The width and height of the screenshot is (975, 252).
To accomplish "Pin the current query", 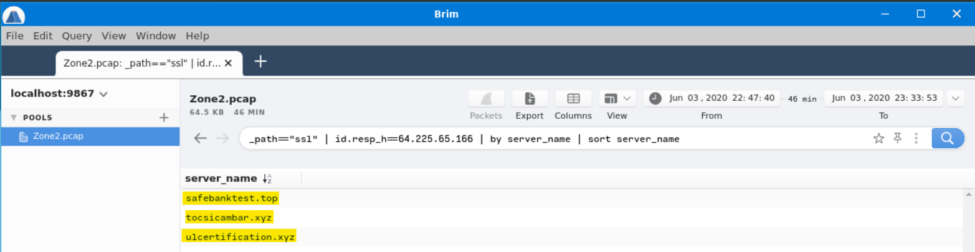I will [898, 139].
